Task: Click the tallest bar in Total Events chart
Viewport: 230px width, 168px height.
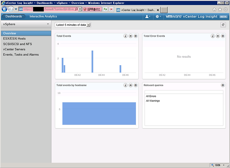Action: pos(92,62)
